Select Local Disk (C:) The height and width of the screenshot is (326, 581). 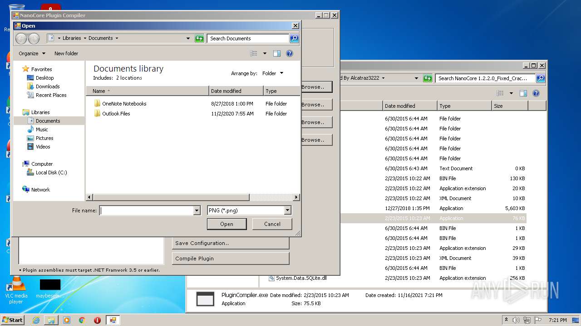(x=51, y=173)
